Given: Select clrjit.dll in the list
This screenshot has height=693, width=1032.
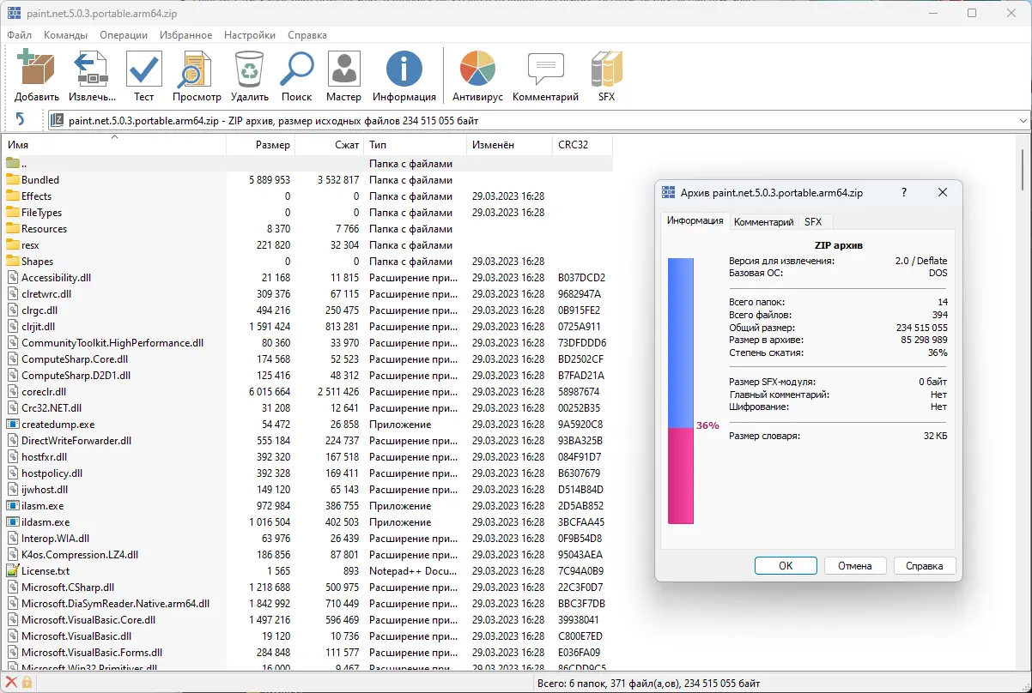Looking at the screenshot, I should 308,326.
